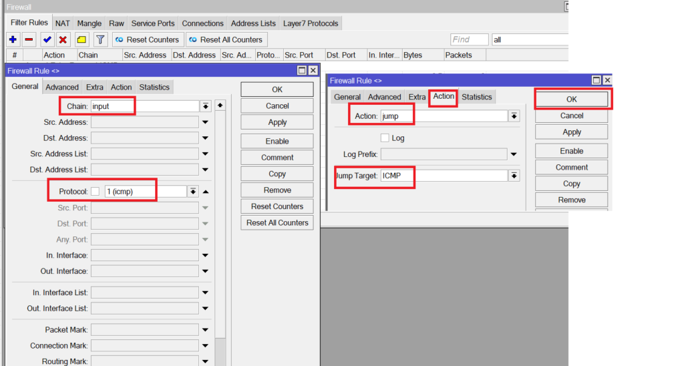The width and height of the screenshot is (684, 366).
Task: Open Advanced tab in left Firewall Rule dialog
Action: click(62, 87)
